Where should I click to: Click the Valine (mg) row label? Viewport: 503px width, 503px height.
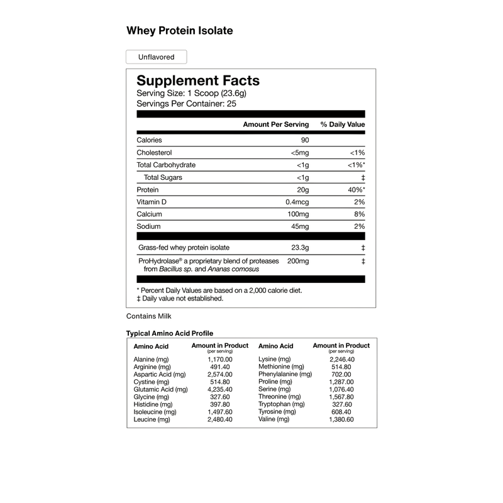tap(274, 419)
